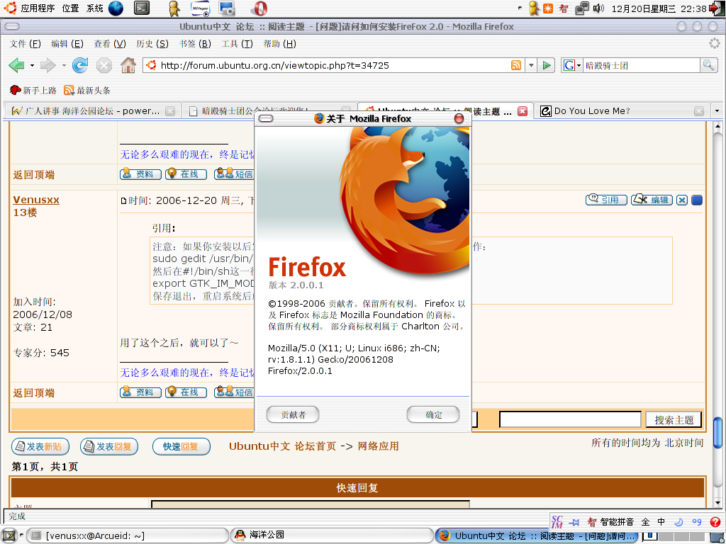Open the Google search engine chooser dropdown
Image resolution: width=726 pixels, height=544 pixels.
coord(572,65)
